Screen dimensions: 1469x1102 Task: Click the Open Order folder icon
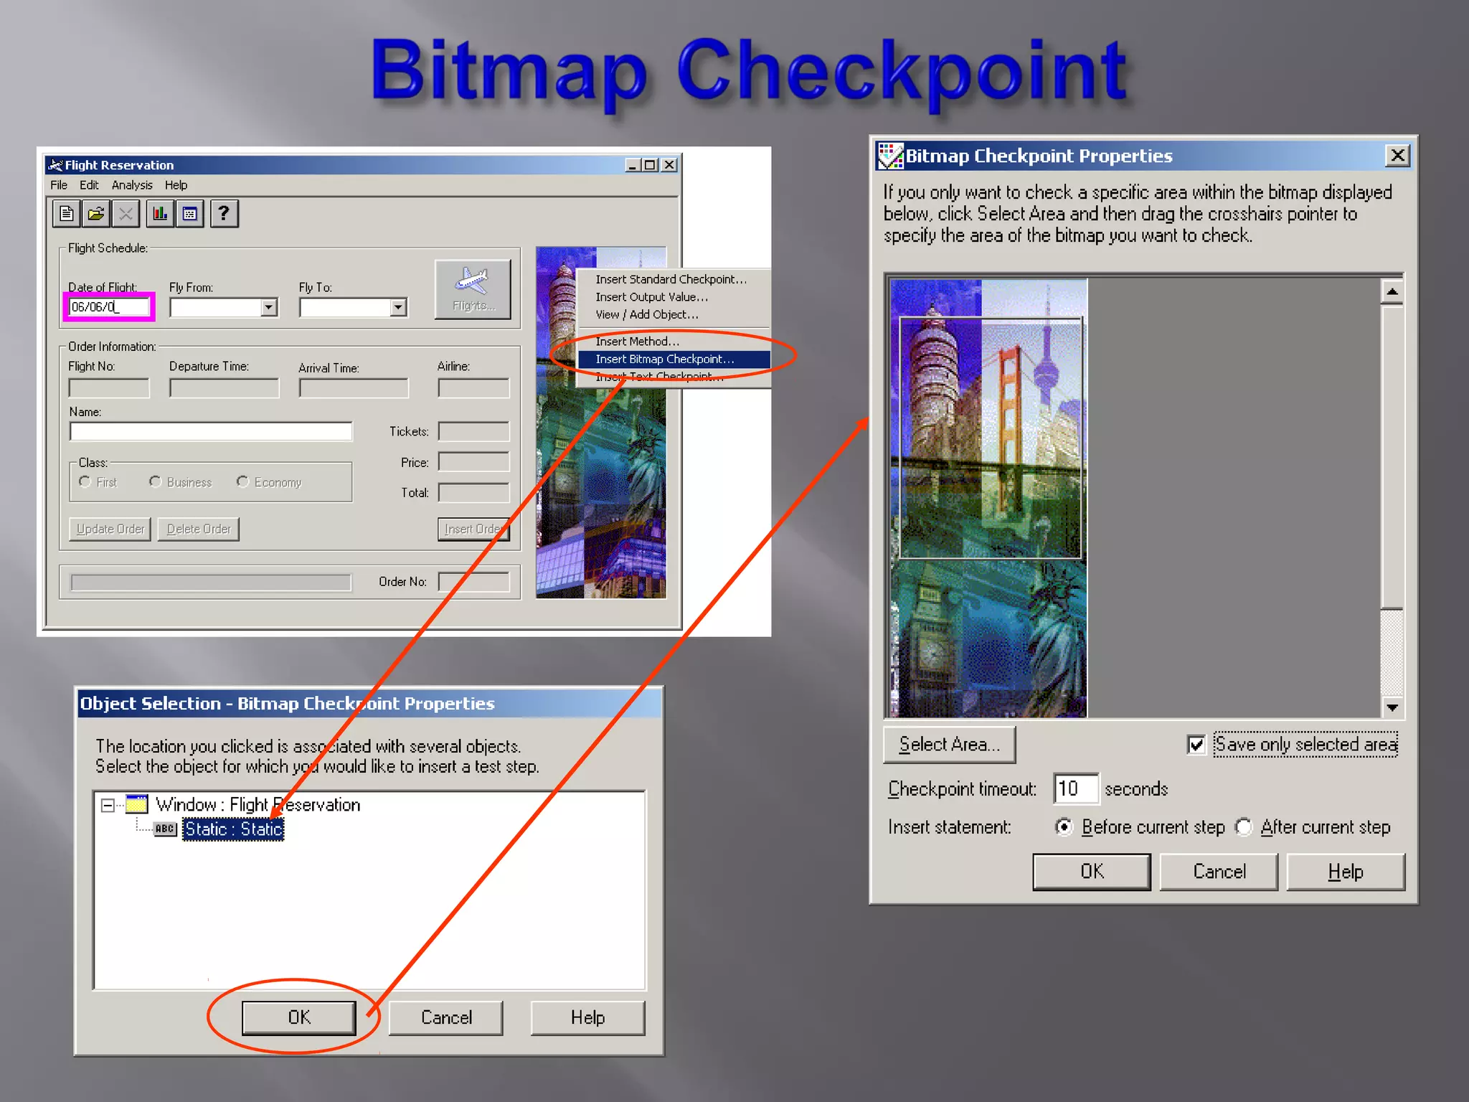tap(96, 214)
